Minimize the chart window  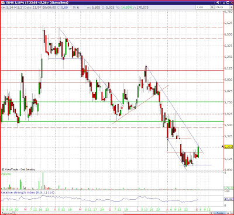tap(223, 3)
